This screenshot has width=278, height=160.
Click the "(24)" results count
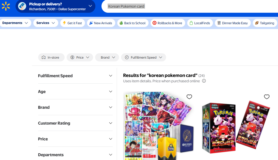click(202, 76)
